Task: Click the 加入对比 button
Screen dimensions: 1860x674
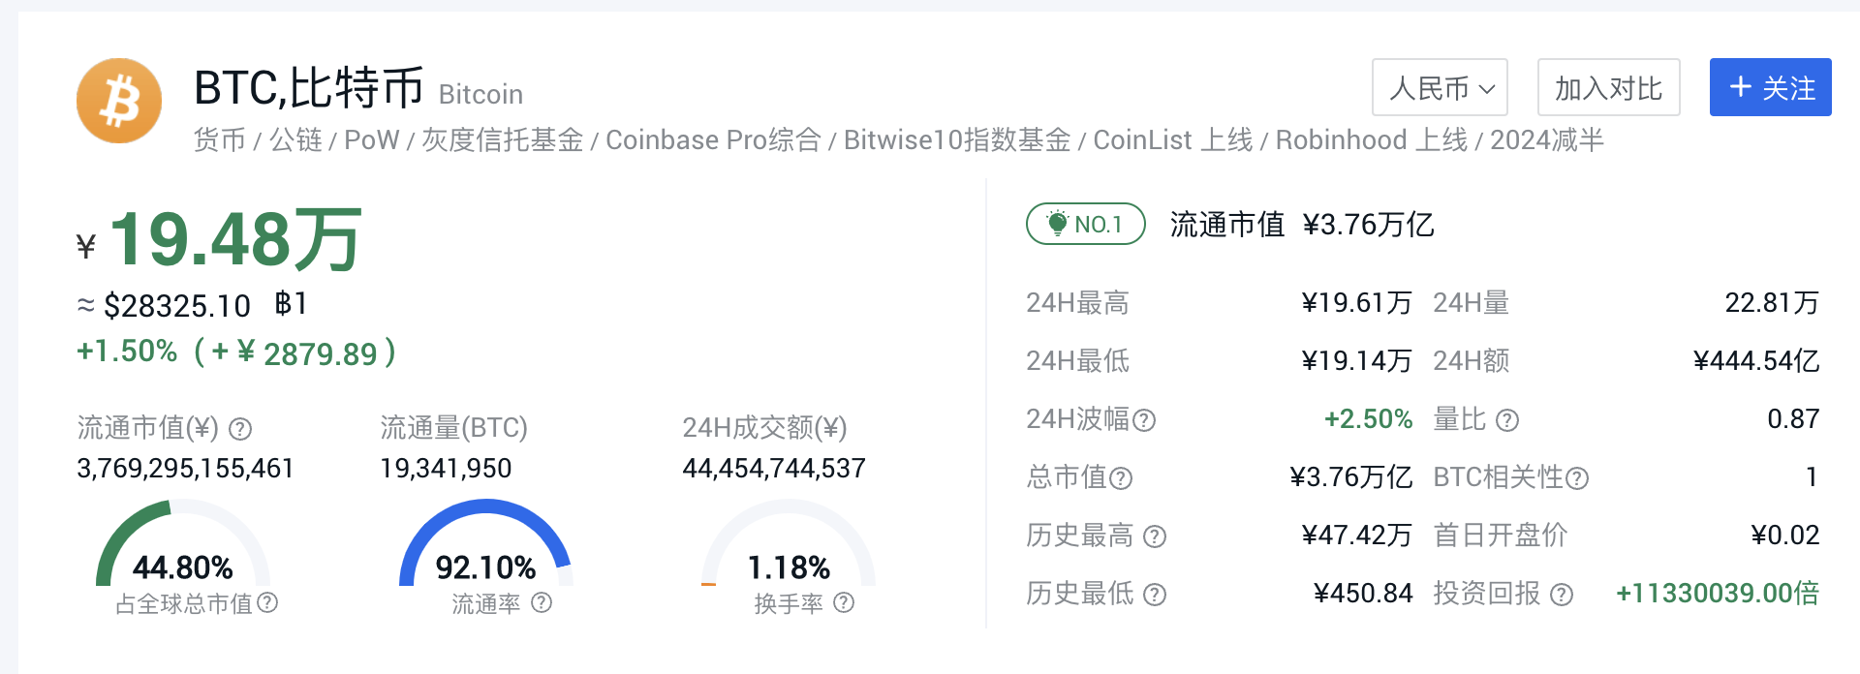Action: [x=1609, y=87]
